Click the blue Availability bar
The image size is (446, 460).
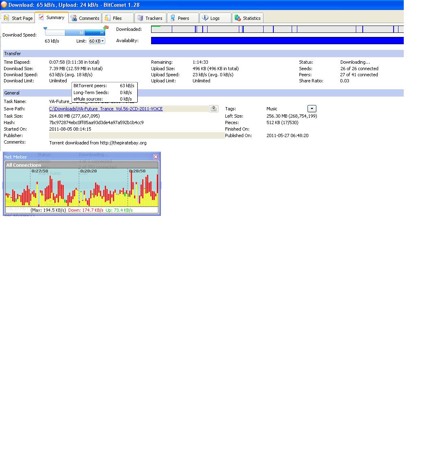point(277,41)
